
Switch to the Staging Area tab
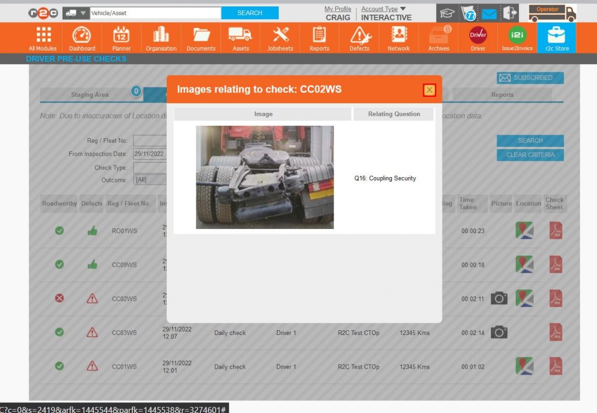[90, 94]
